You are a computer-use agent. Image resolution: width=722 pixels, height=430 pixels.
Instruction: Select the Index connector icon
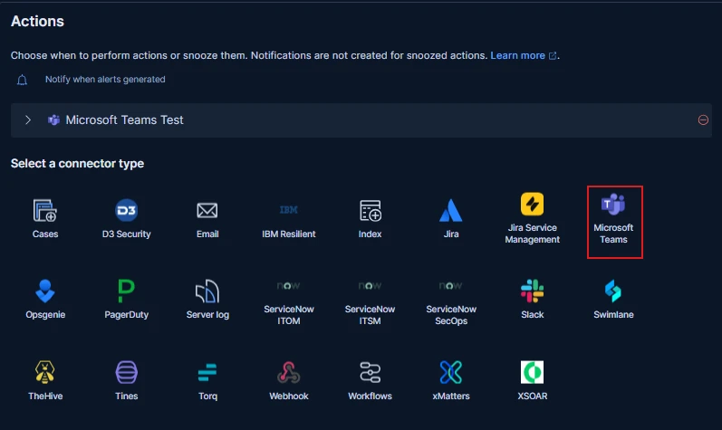point(371,211)
